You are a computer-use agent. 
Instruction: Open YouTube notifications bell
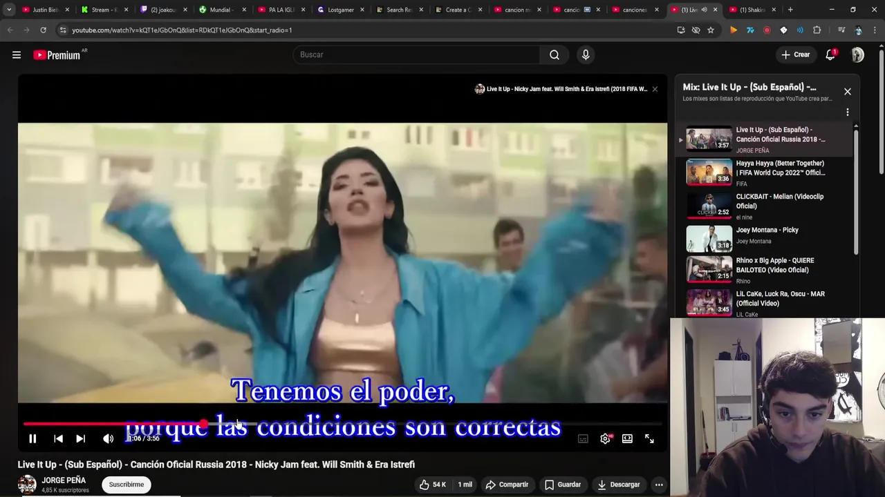830,55
